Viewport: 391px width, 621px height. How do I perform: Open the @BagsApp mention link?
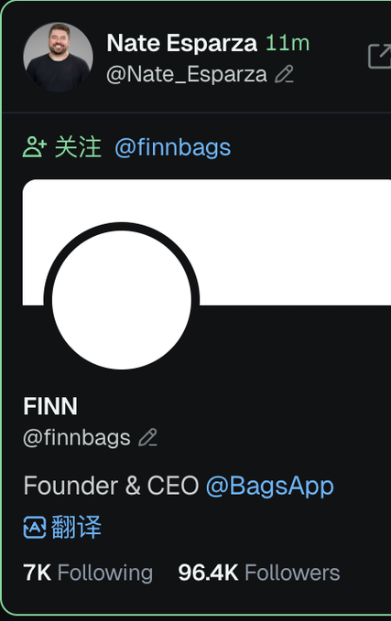click(270, 487)
